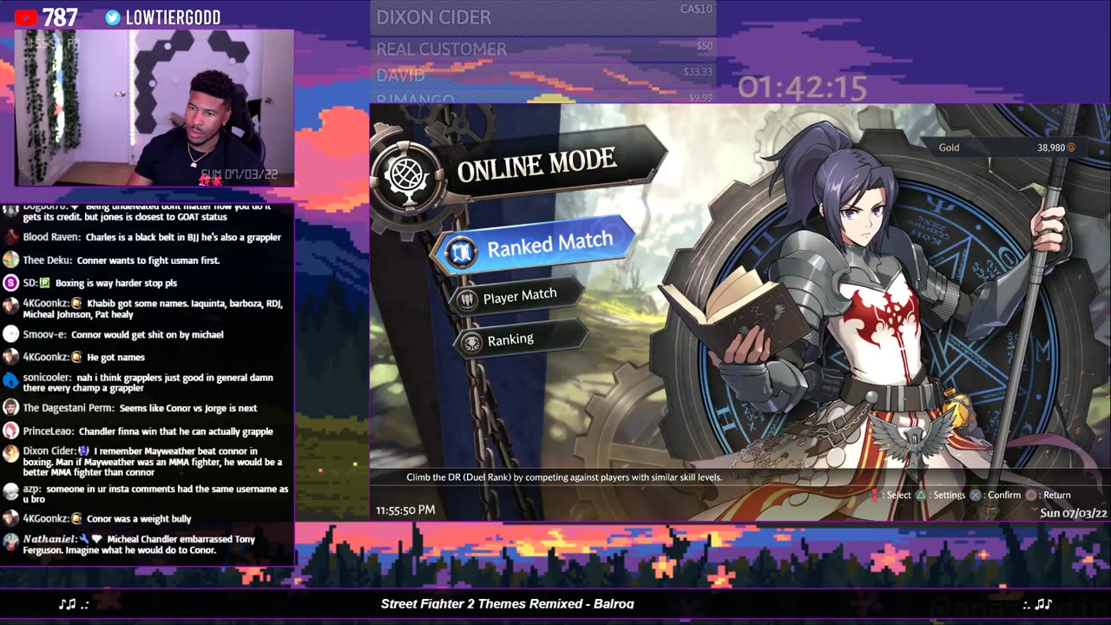Click 'Conor was a weight bully' message
The height and width of the screenshot is (625, 1111).
(139, 519)
